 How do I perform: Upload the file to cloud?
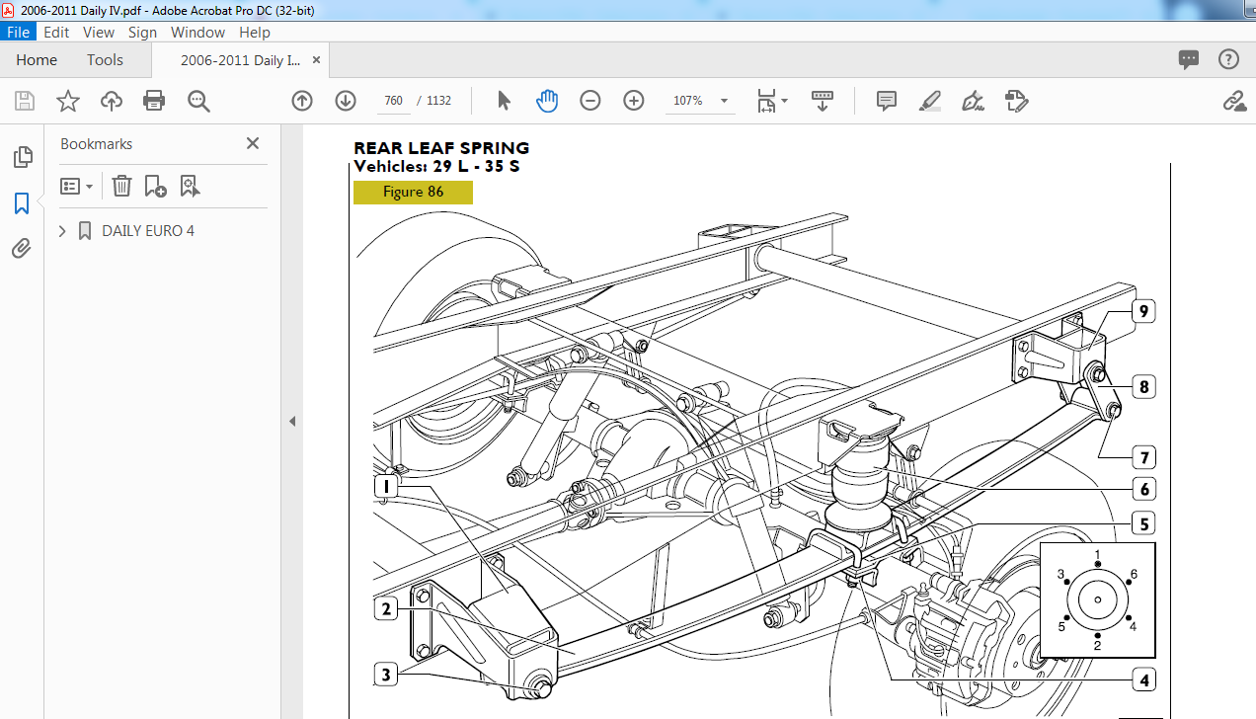pyautogui.click(x=112, y=101)
